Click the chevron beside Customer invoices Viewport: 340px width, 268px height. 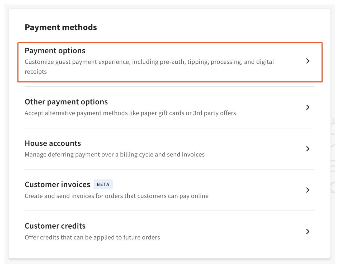click(308, 190)
